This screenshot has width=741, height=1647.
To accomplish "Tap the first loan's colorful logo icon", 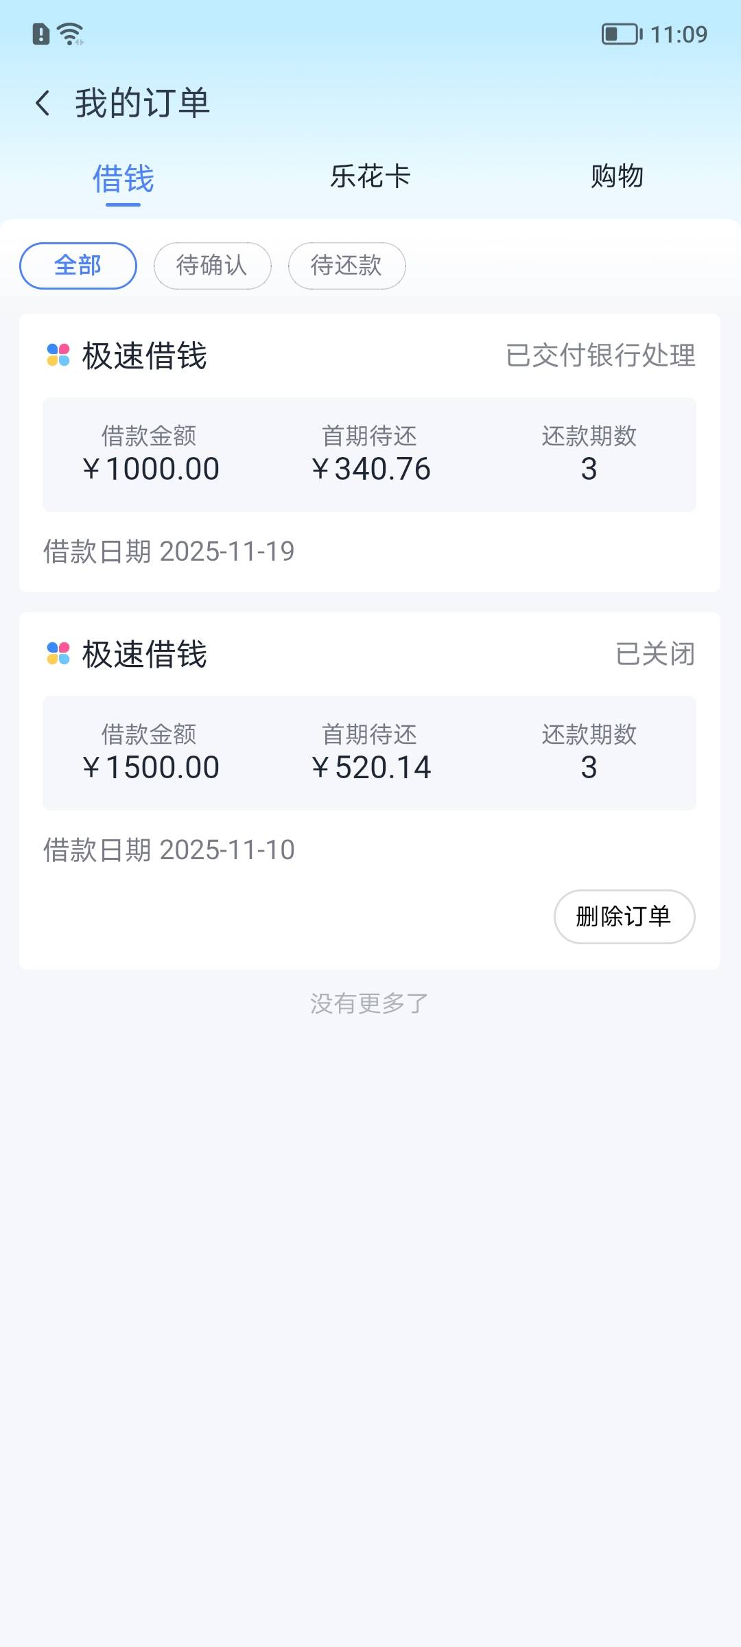I will [x=58, y=355].
